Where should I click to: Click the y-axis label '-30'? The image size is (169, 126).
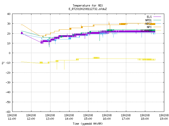click(x=8, y=82)
